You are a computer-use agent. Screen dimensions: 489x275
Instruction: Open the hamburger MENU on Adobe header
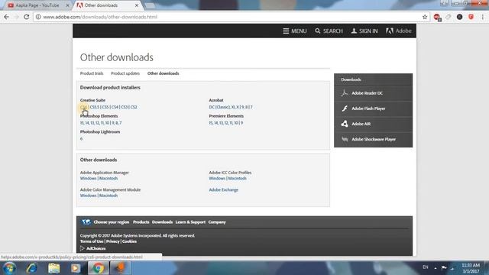tap(295, 31)
